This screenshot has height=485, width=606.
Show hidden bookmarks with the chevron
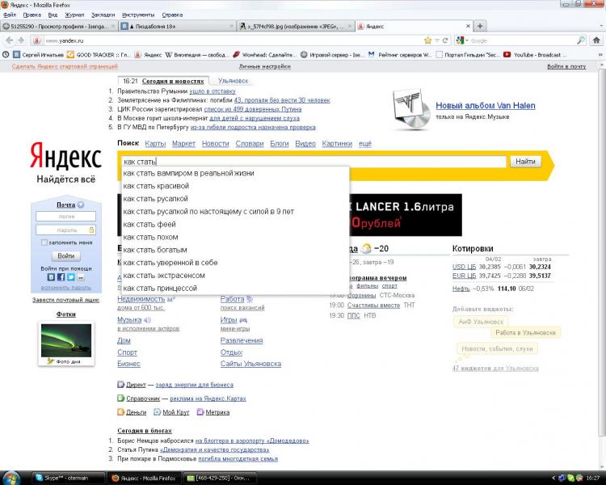[x=600, y=55]
